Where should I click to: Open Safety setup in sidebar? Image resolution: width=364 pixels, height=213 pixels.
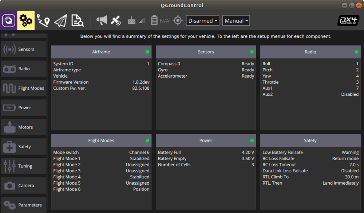pyautogui.click(x=24, y=147)
